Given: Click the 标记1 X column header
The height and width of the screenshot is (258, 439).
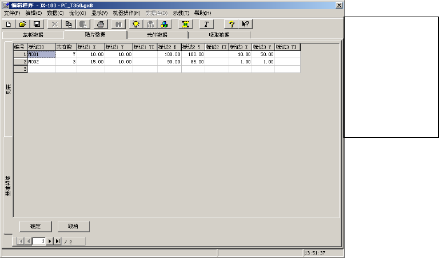Looking at the screenshot, I should (91, 47).
